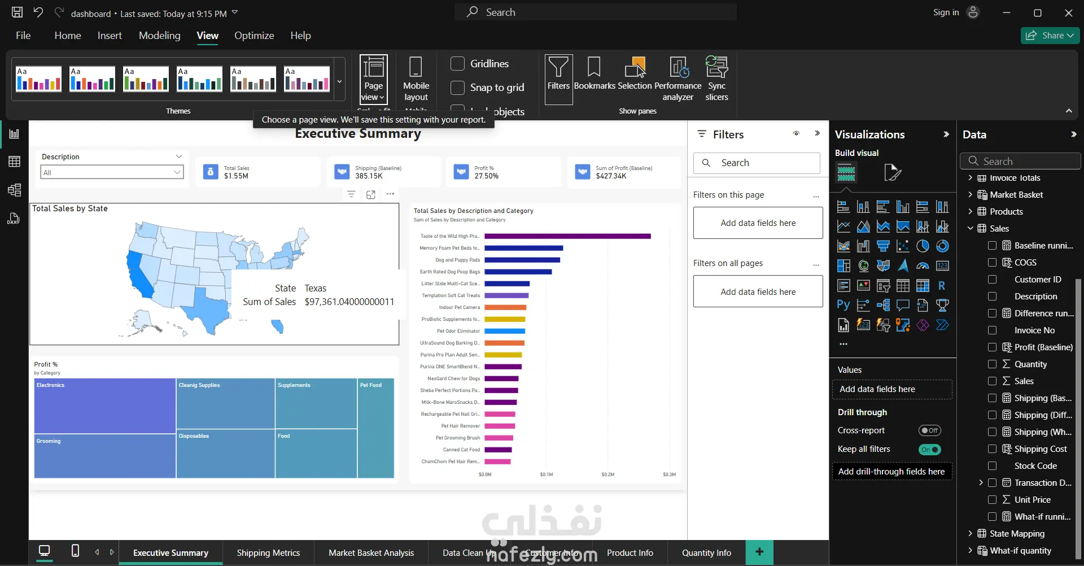
Task: Click the Share button
Action: tap(1050, 36)
